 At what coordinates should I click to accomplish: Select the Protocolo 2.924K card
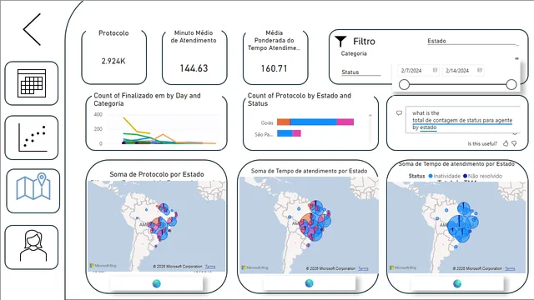[x=113, y=57]
